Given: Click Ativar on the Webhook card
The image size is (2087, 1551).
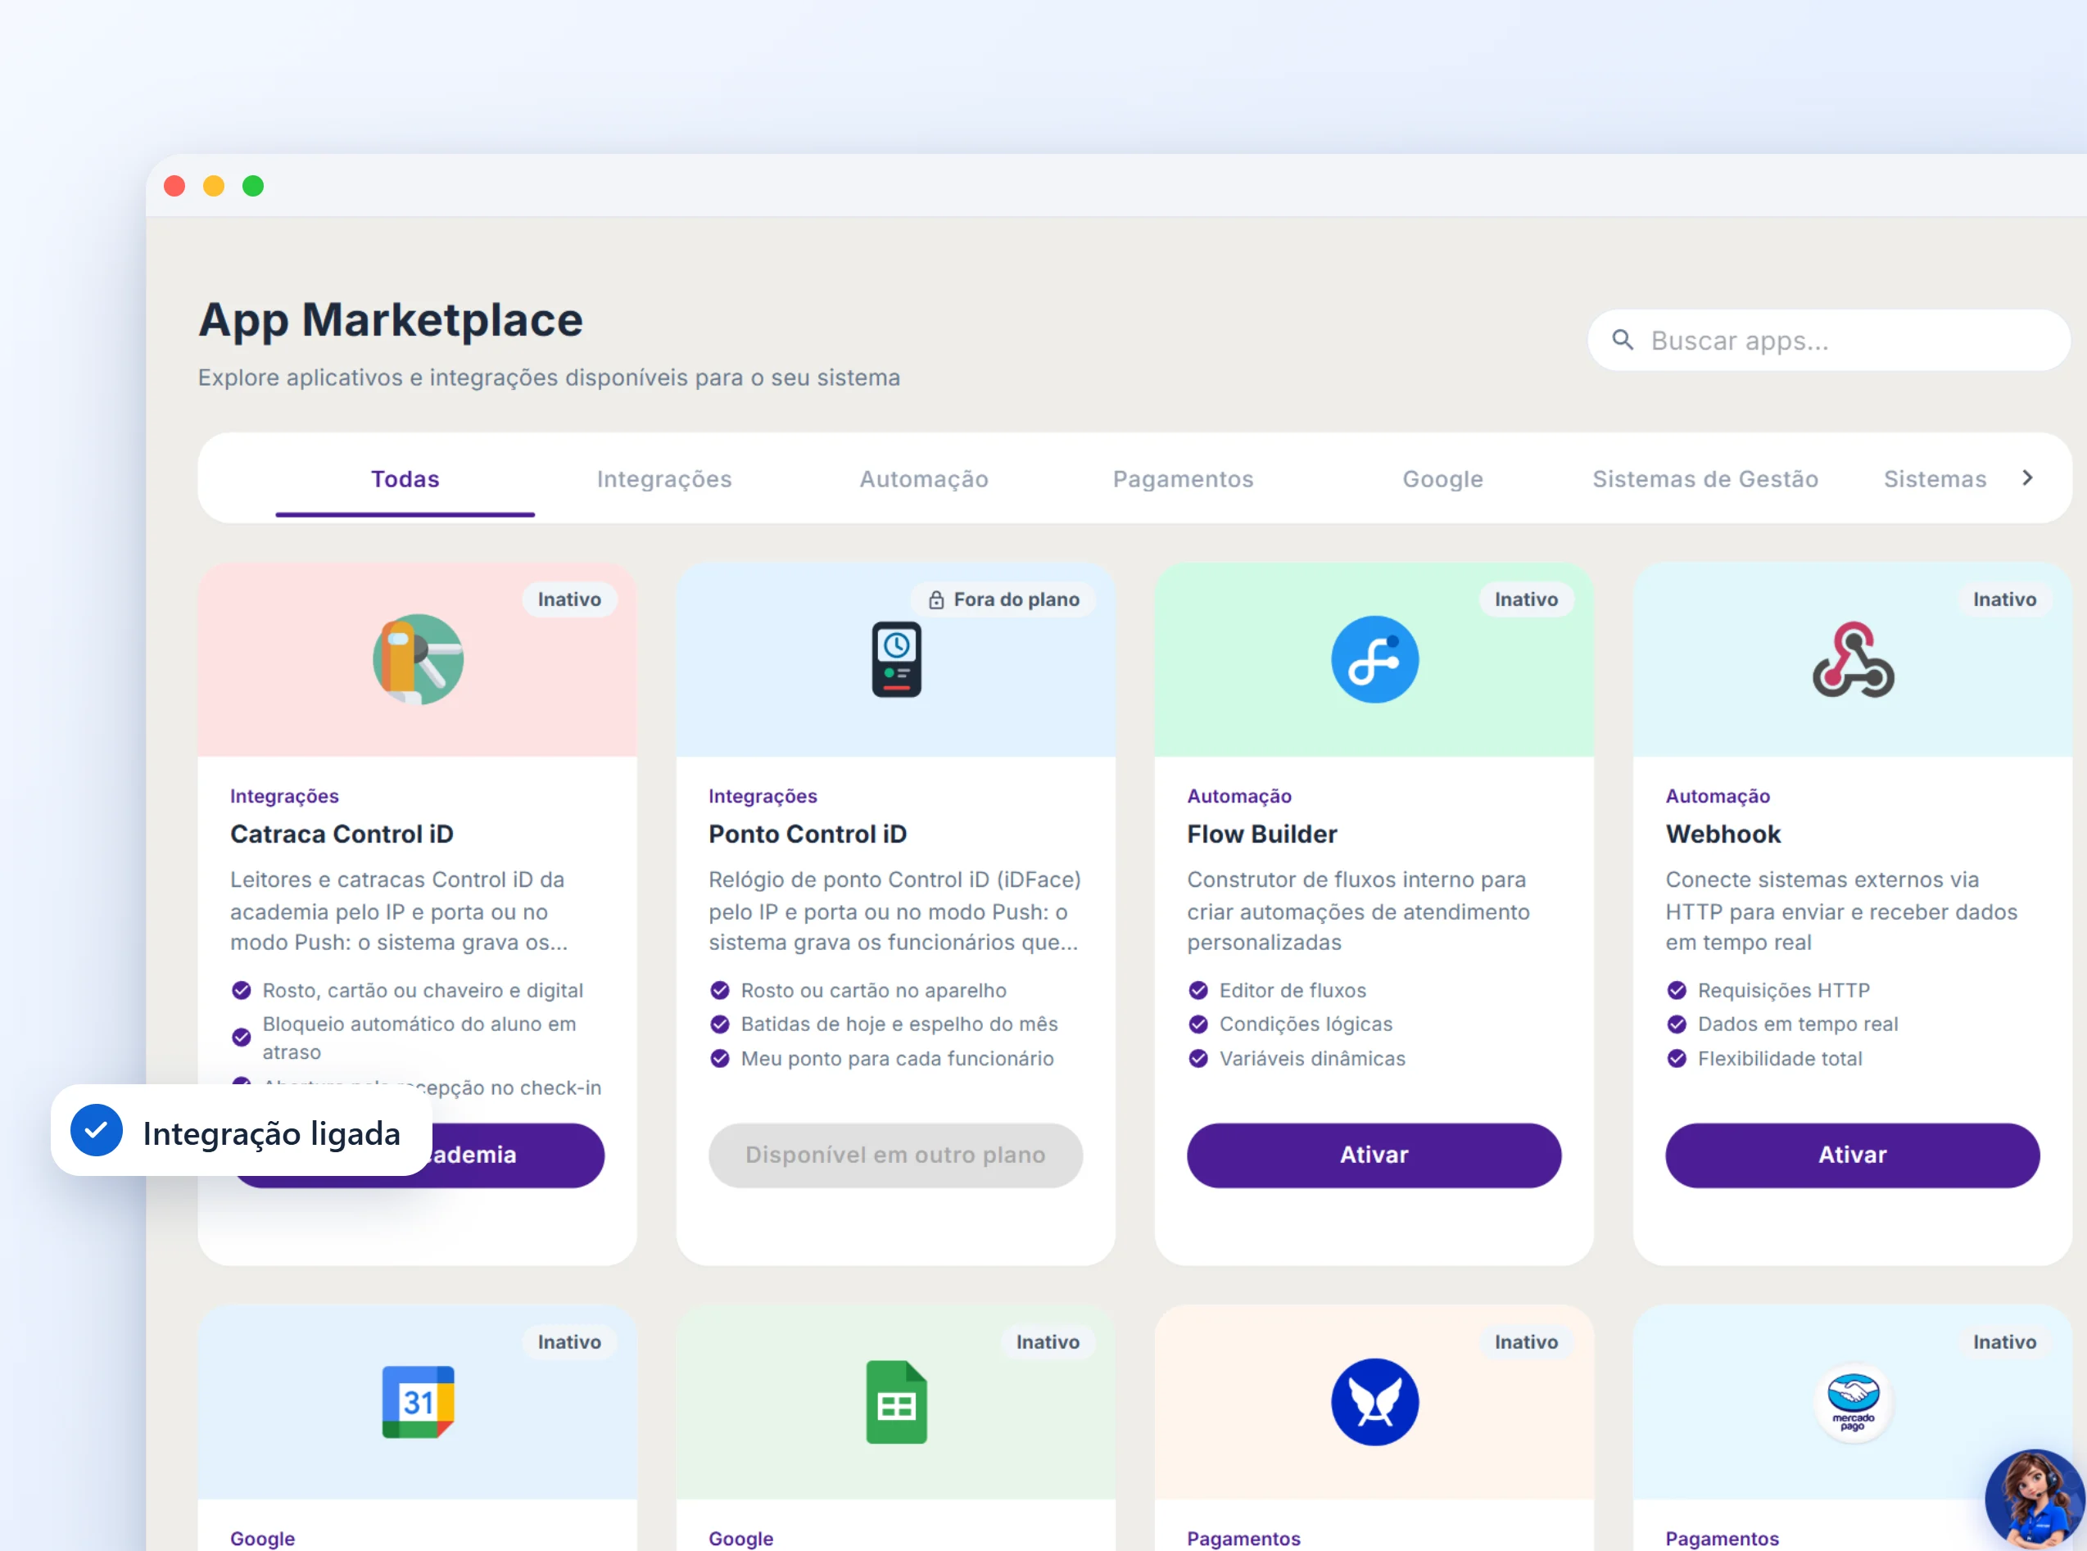Looking at the screenshot, I should pos(1852,1155).
